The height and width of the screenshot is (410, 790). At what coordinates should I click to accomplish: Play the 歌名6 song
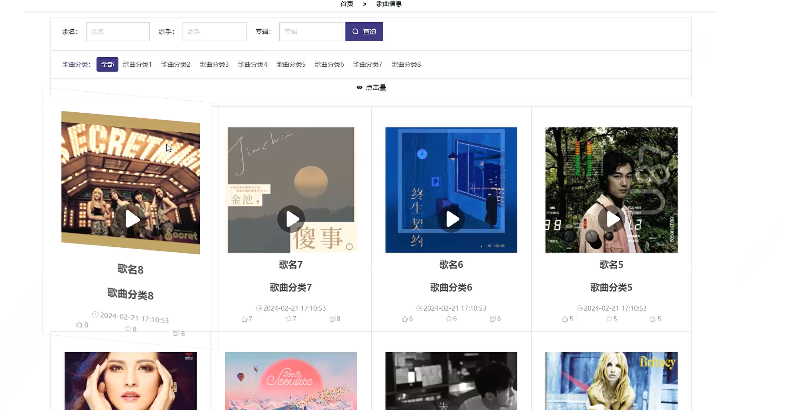click(451, 219)
